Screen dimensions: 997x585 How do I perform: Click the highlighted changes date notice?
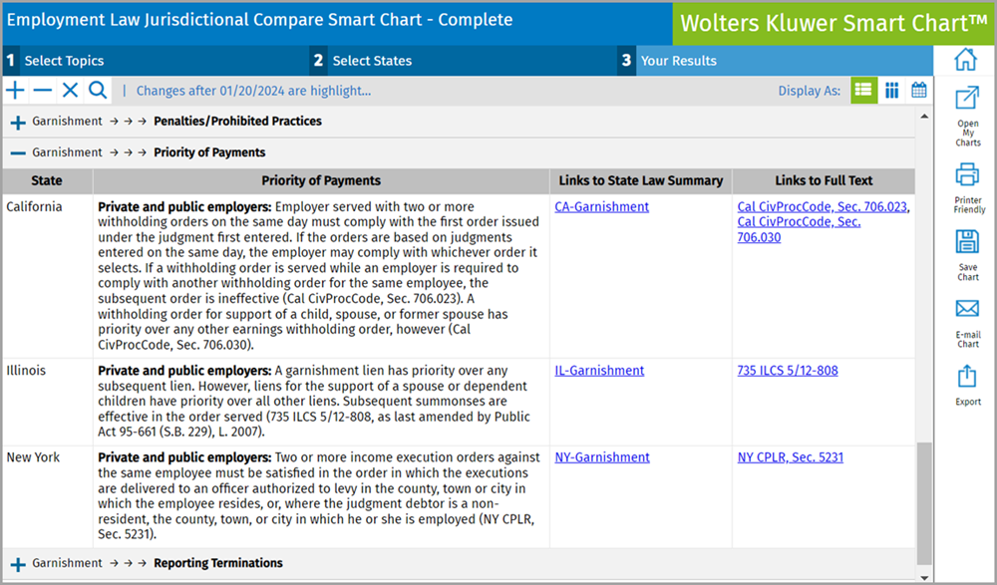click(x=253, y=91)
